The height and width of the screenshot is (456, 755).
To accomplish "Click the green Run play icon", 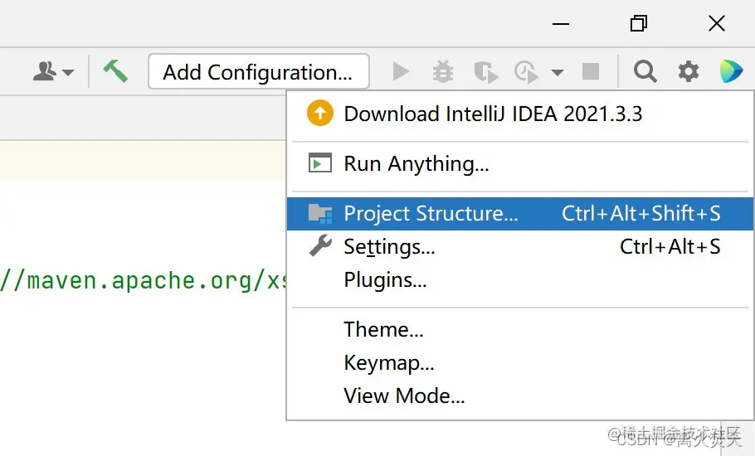I will 401,71.
